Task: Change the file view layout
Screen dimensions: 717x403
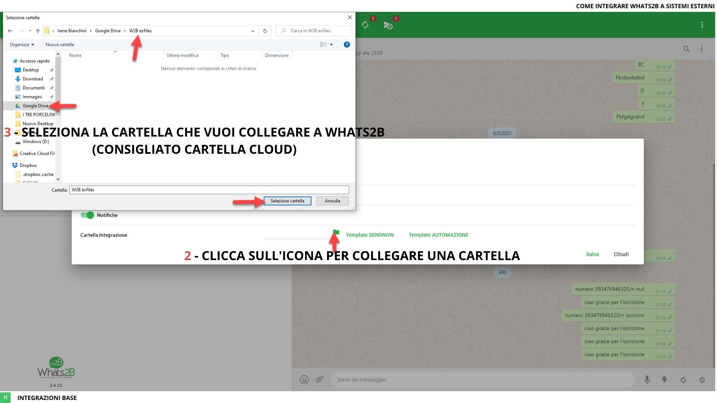Action: 323,44
